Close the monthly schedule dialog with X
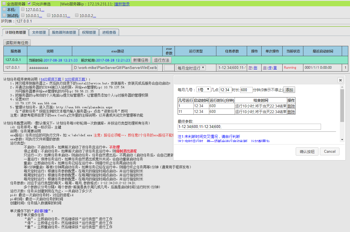 (x=340, y=80)
